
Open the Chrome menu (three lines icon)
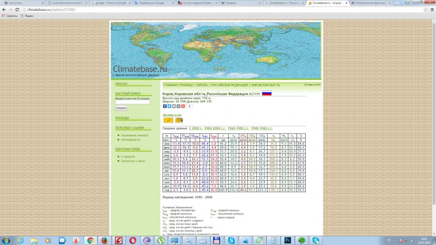pos(432,9)
